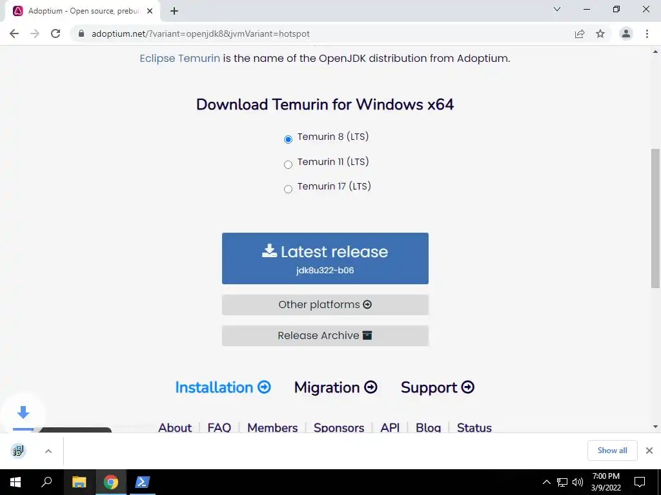
Task: Open the FAQ footer link
Action: [x=219, y=427]
